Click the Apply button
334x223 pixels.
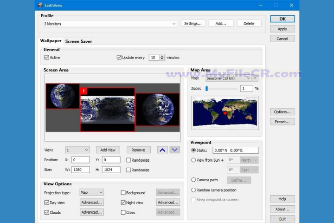283,29
